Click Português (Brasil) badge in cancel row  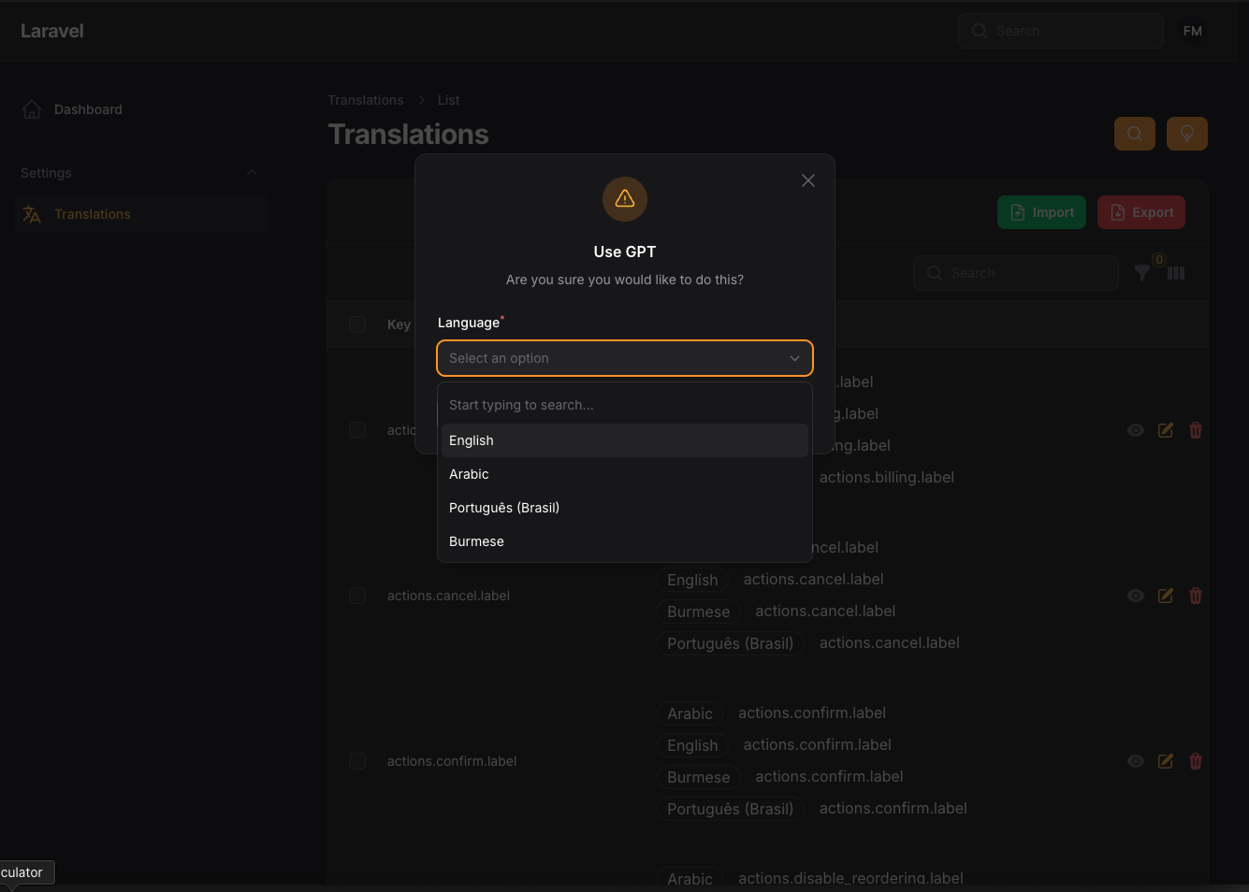click(731, 643)
